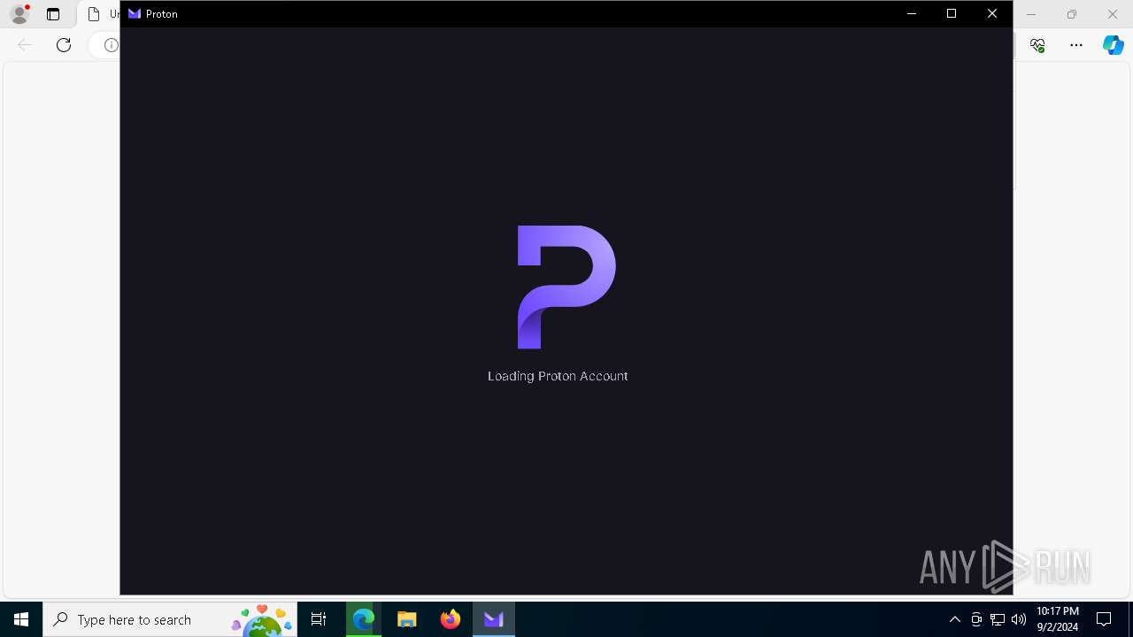1133x637 pixels.
Task: Open Edge tab actions menu icon
Action: tap(53, 14)
